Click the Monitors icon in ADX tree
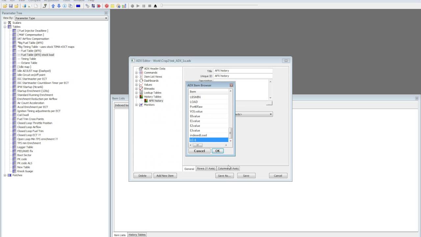Viewport: 421px width, 237px height. [x=141, y=105]
